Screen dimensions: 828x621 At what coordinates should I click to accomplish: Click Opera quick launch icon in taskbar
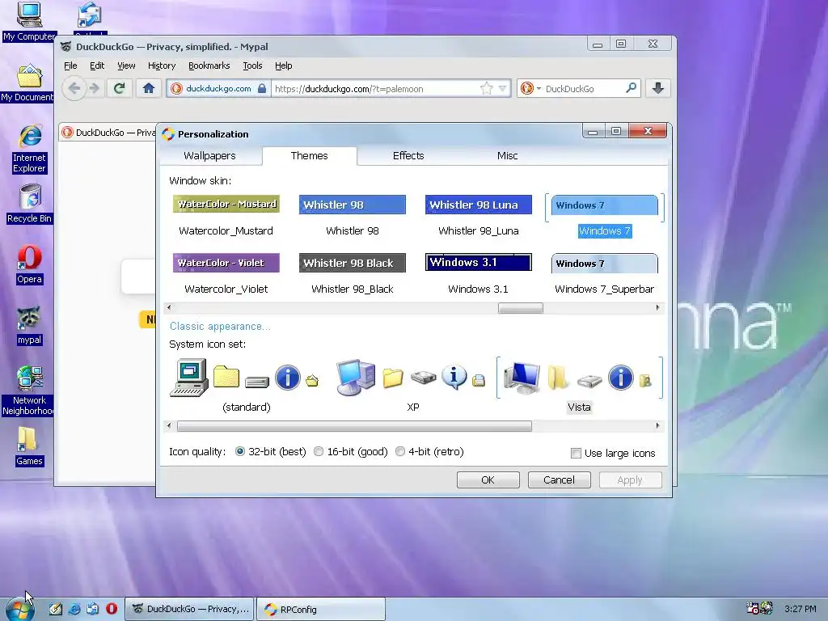point(112,609)
